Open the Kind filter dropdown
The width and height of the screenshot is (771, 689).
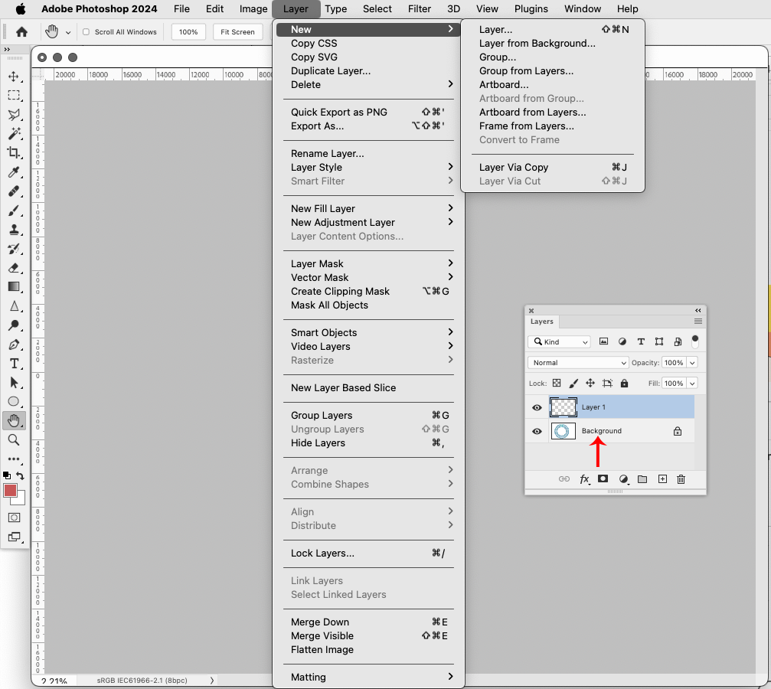tap(559, 341)
